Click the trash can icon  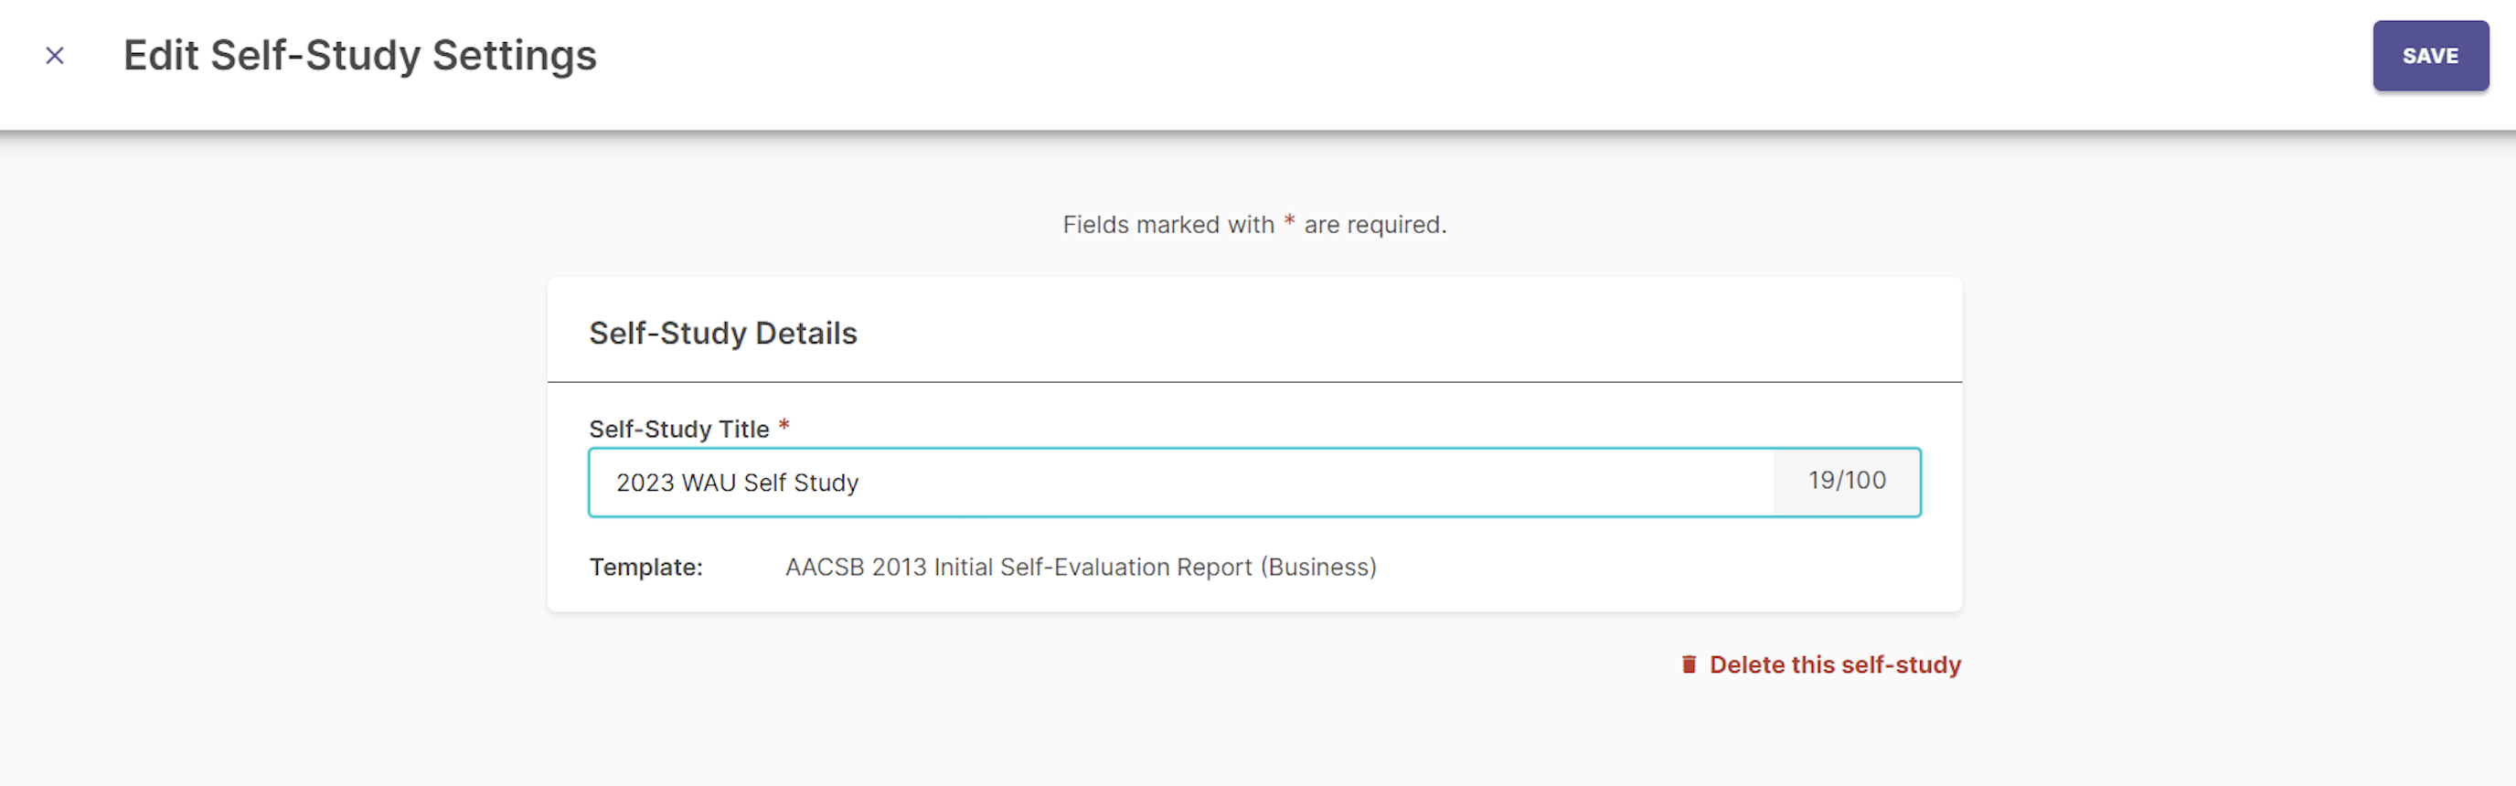[x=1689, y=664]
